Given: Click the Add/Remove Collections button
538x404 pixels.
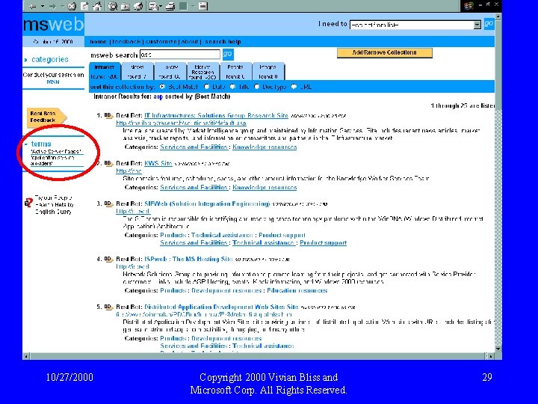Looking at the screenshot, I should click(x=384, y=52).
